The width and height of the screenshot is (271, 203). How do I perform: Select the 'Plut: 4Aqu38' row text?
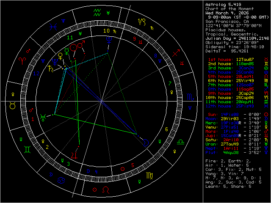[222, 153]
